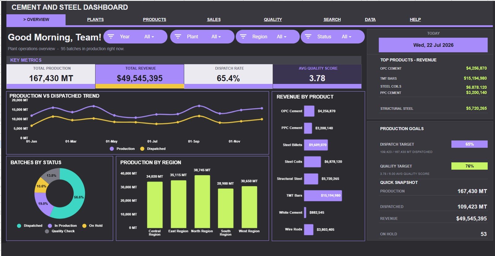Click the Total Revenue metric card
This screenshot has width=495, height=256.
[x=140, y=76]
